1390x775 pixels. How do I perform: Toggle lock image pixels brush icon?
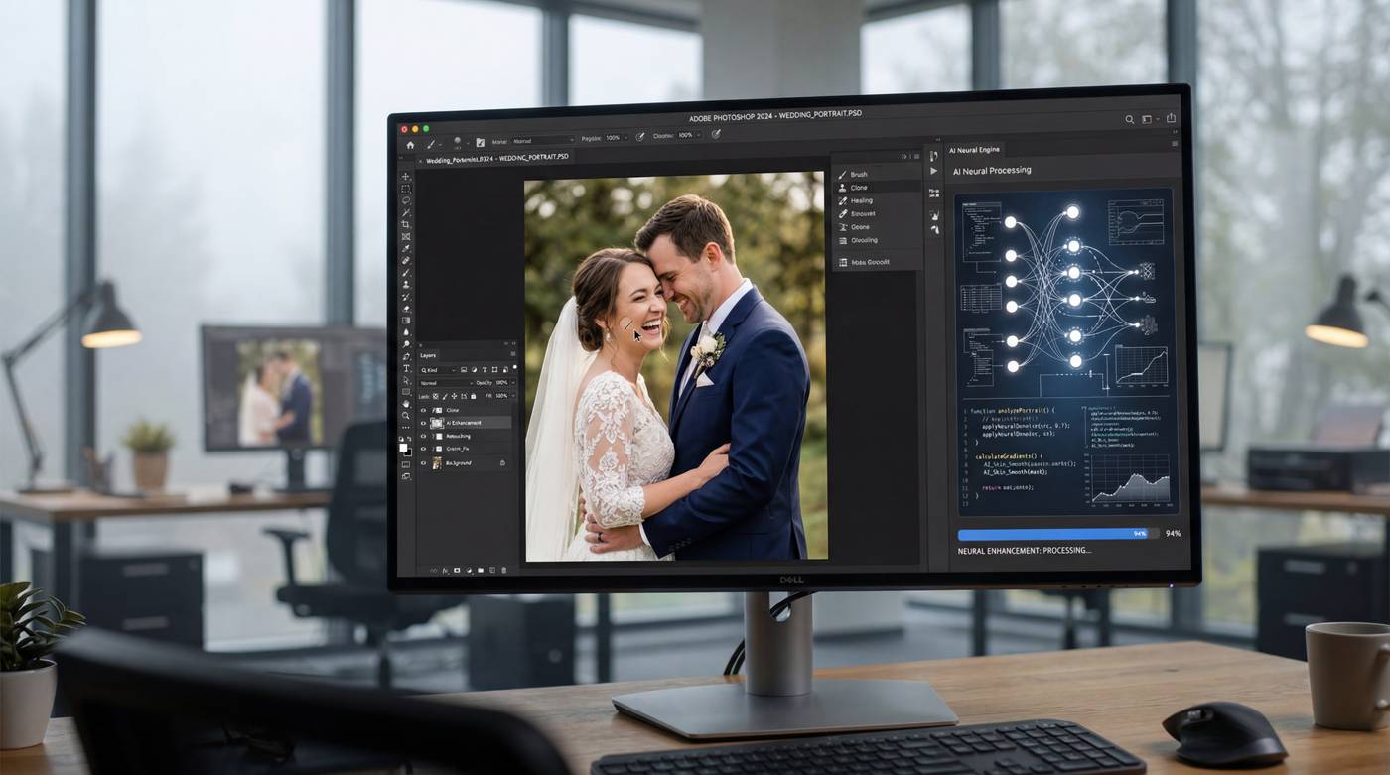445,396
